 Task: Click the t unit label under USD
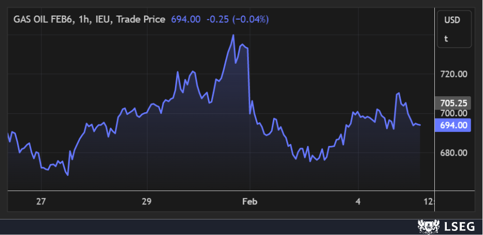[x=446, y=38]
